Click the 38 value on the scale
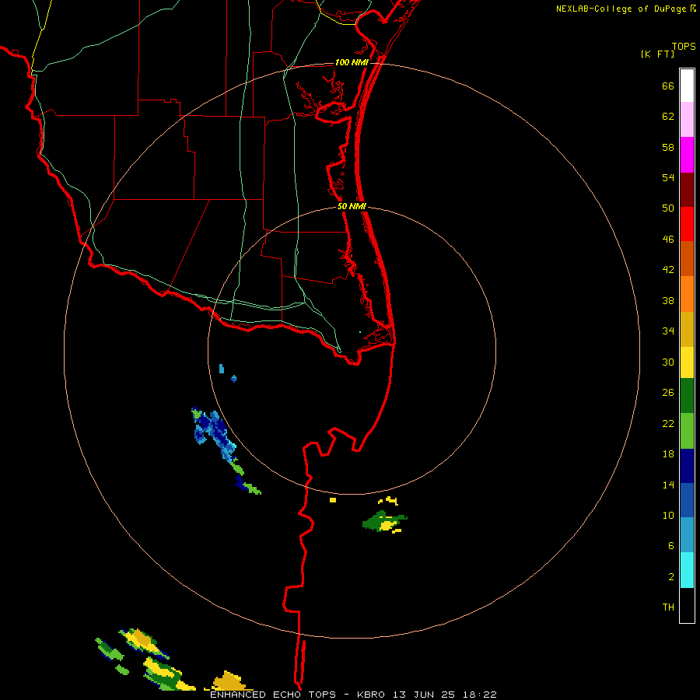Viewport: 700px width, 700px height. point(668,301)
